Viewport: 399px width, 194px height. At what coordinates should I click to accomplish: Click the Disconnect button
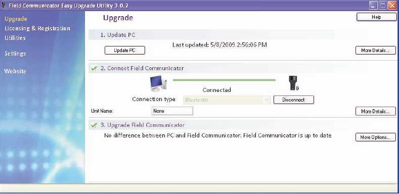[294, 100]
